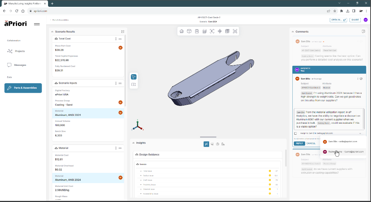Check the Assign to Sam Ellis checkbox
This screenshot has width=371, height=202.
click(296, 133)
